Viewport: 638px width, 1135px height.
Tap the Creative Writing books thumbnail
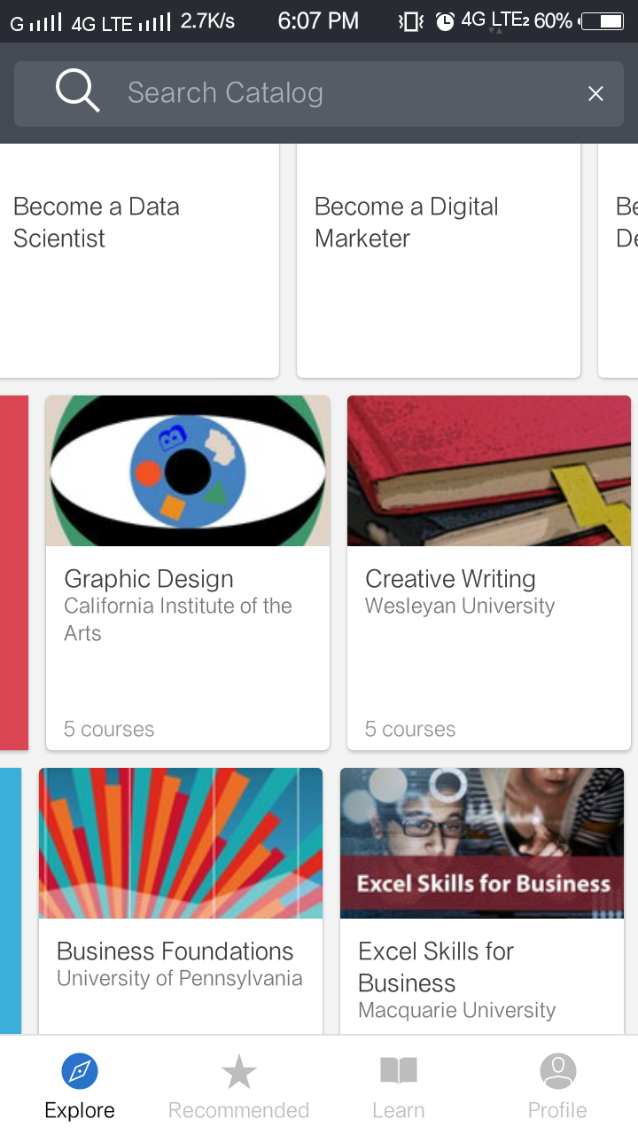point(488,471)
